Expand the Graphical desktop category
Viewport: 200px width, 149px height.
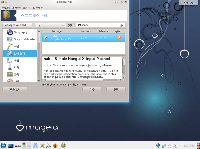click(x=5, y=39)
